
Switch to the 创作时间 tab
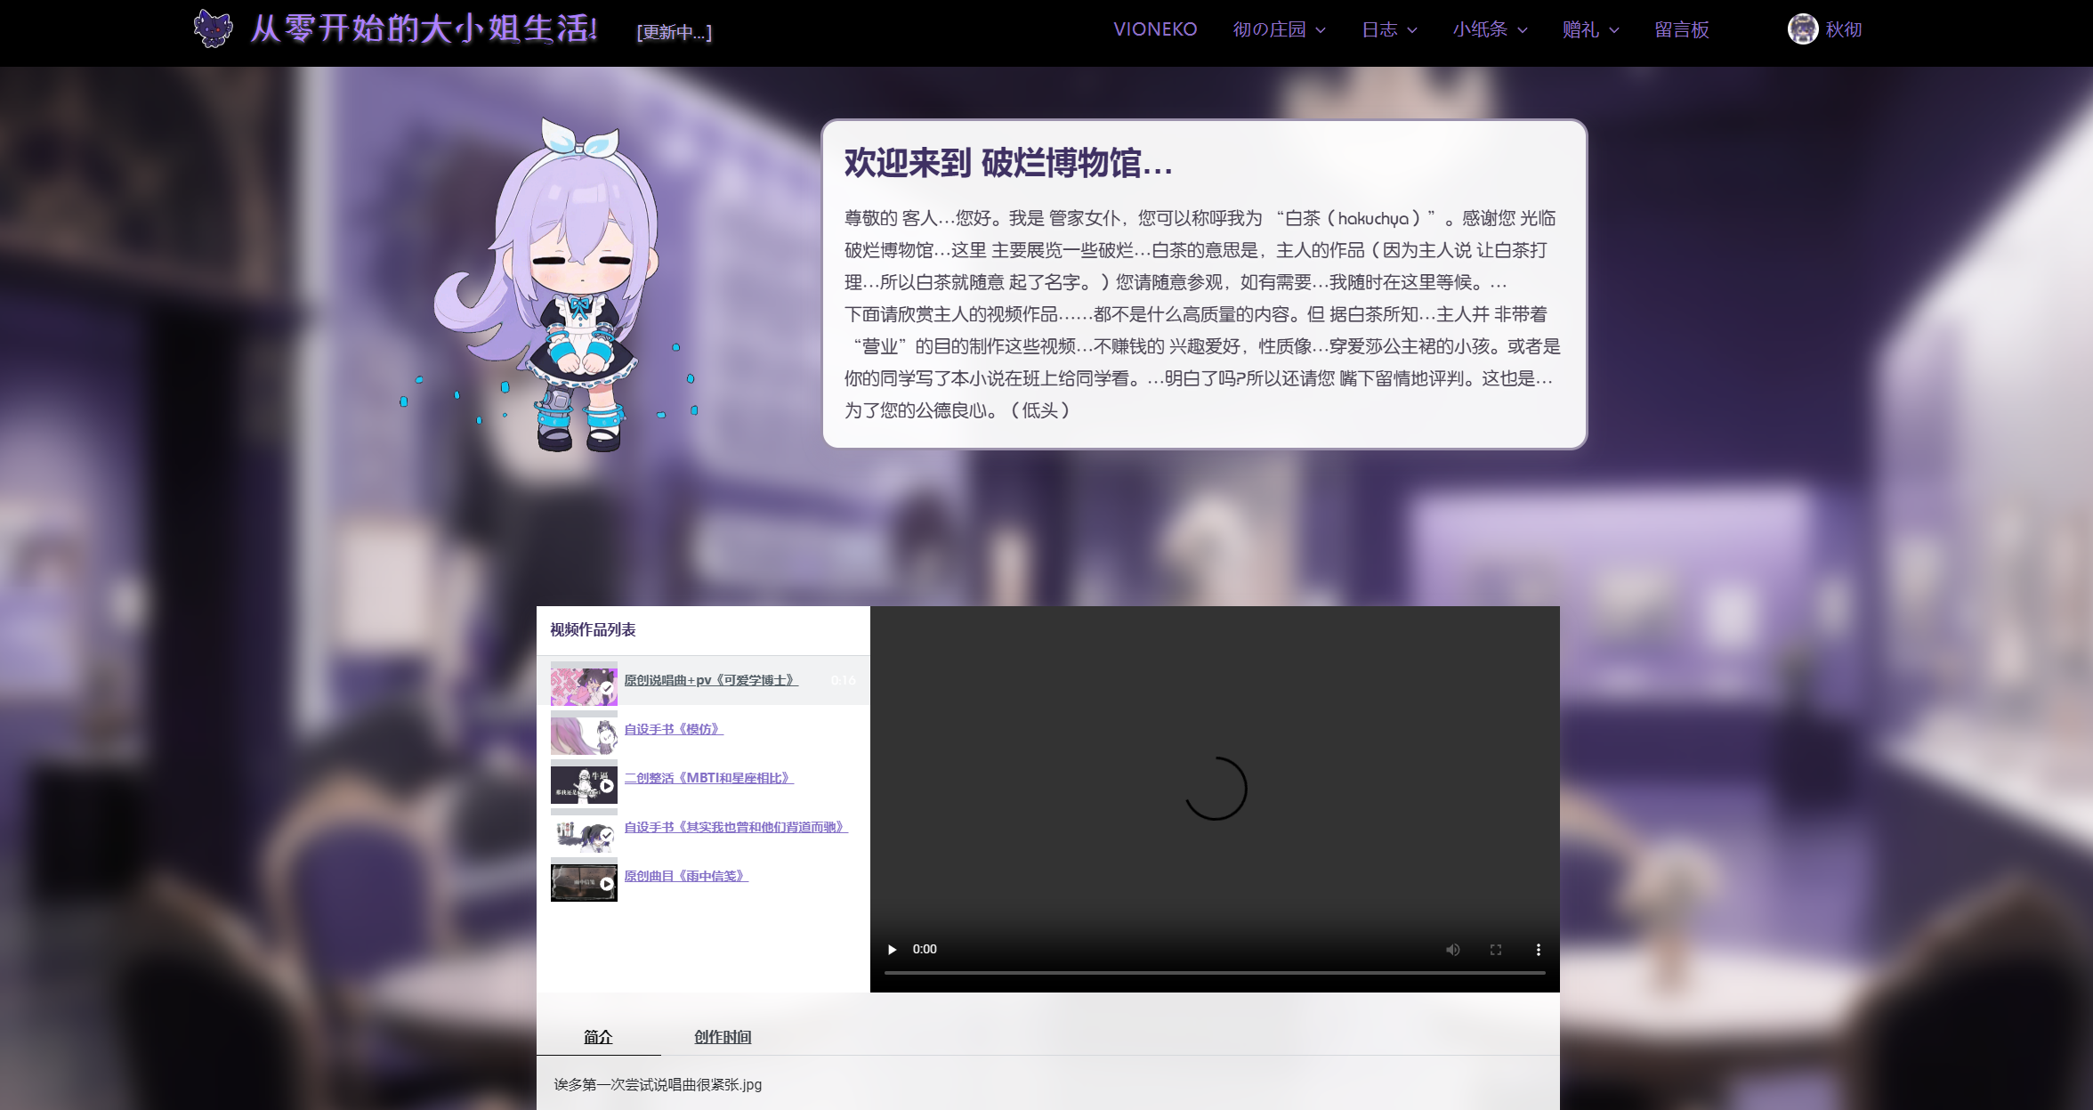(723, 1037)
